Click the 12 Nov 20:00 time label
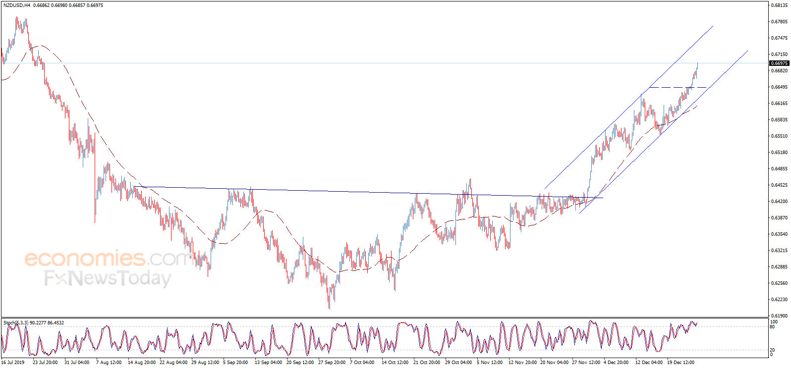 coord(522,363)
